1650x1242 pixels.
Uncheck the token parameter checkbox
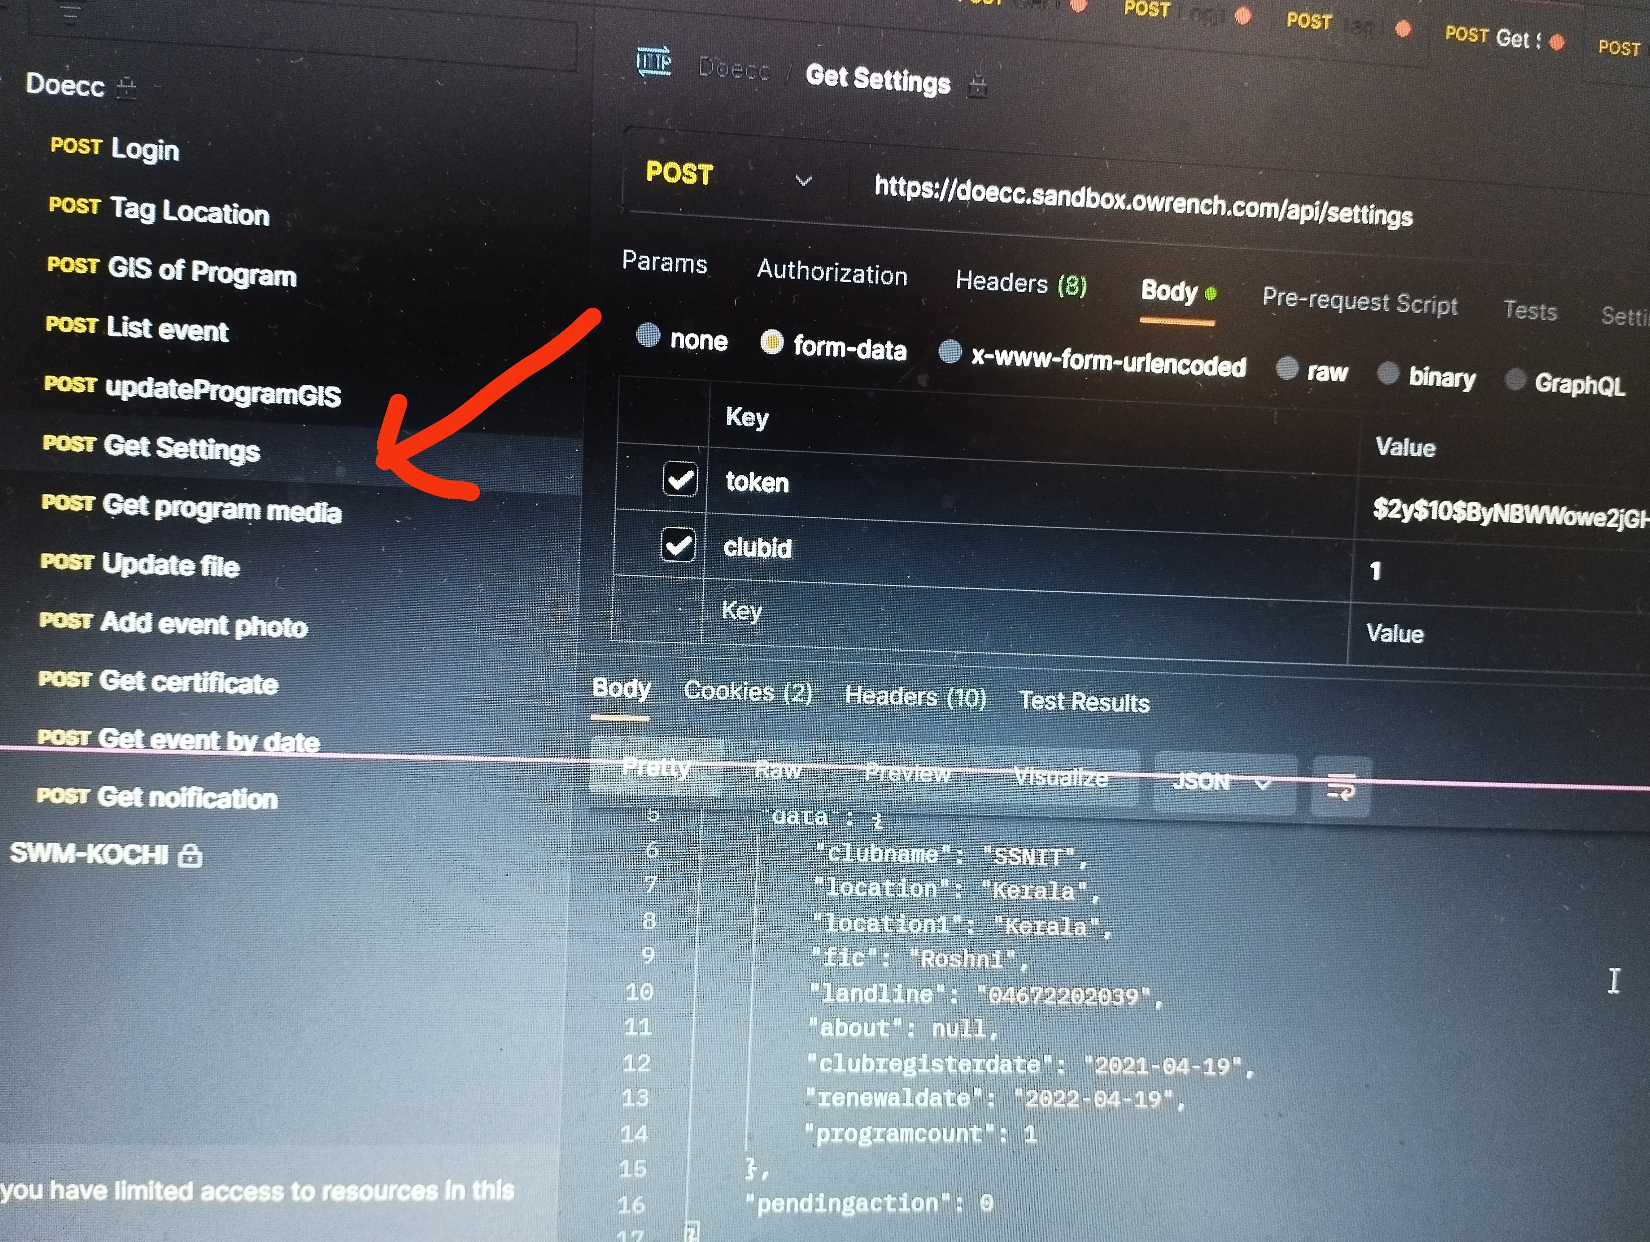679,479
